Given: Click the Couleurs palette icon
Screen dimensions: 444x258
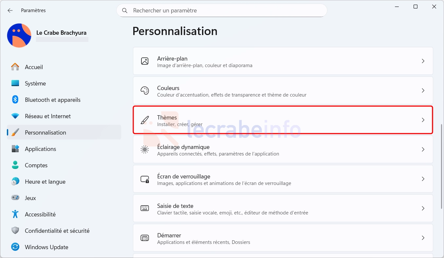Looking at the screenshot, I should tap(145, 90).
